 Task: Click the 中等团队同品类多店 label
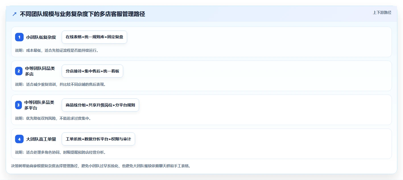coord(40,71)
